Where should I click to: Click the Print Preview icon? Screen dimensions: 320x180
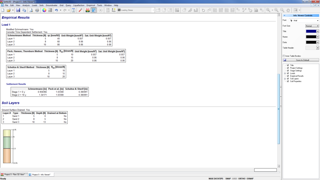coord(31,10)
